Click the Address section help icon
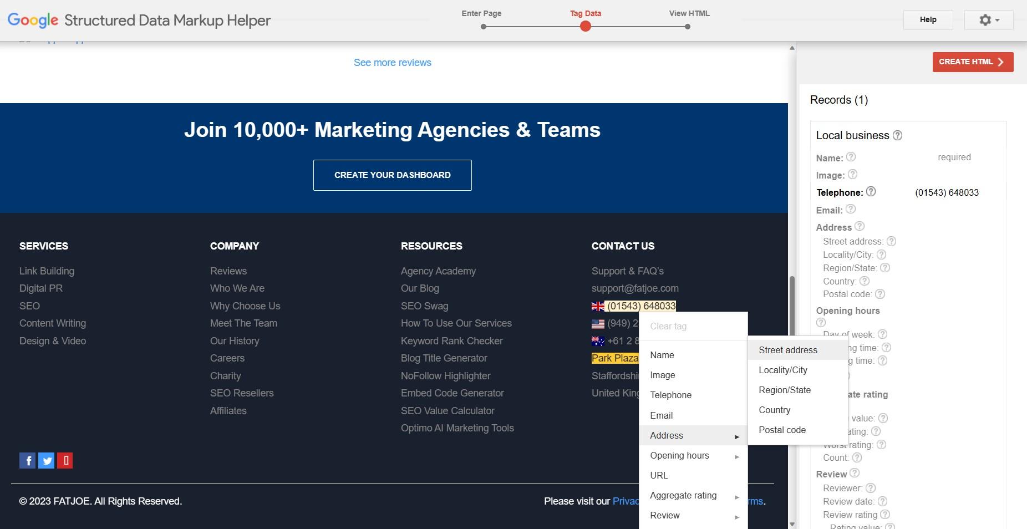1027x529 pixels. [x=860, y=226]
